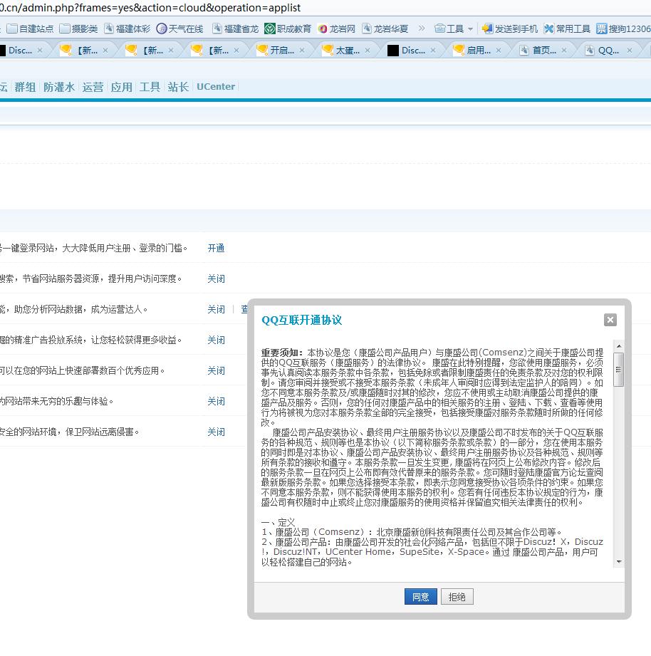The width and height of the screenshot is (651, 656).
Task: Close the 开启... browser tab
Action: click(302, 51)
